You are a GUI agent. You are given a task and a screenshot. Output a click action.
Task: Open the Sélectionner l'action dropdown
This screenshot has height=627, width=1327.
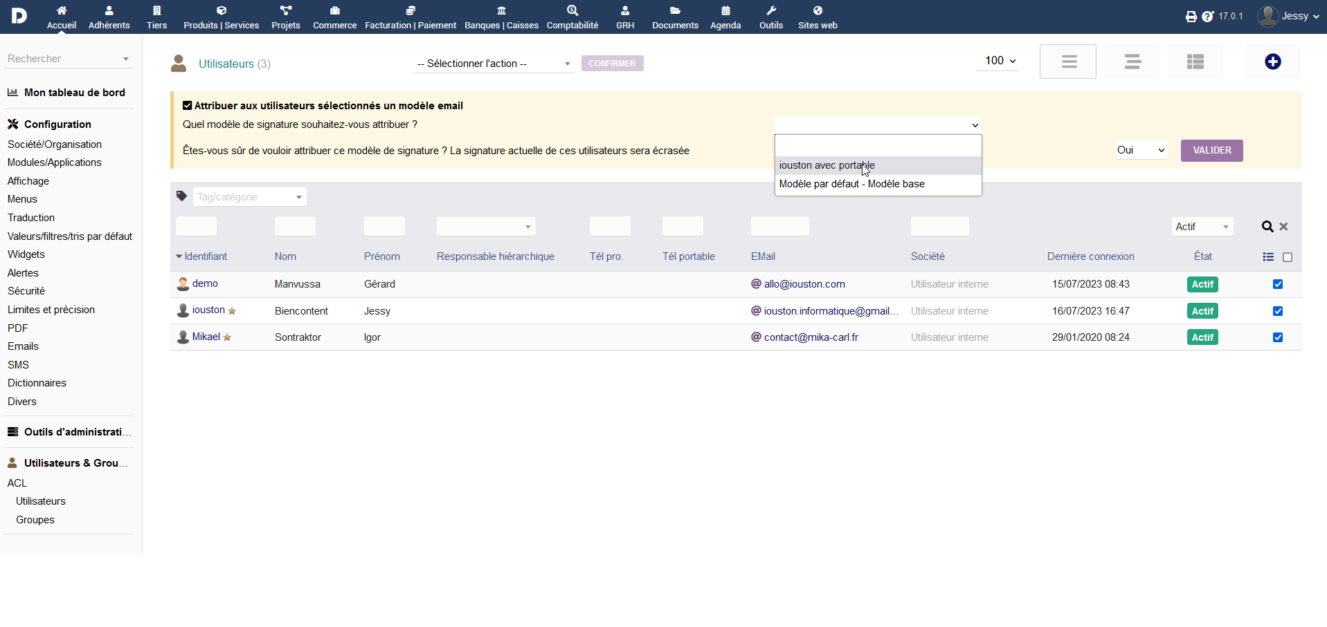(494, 64)
